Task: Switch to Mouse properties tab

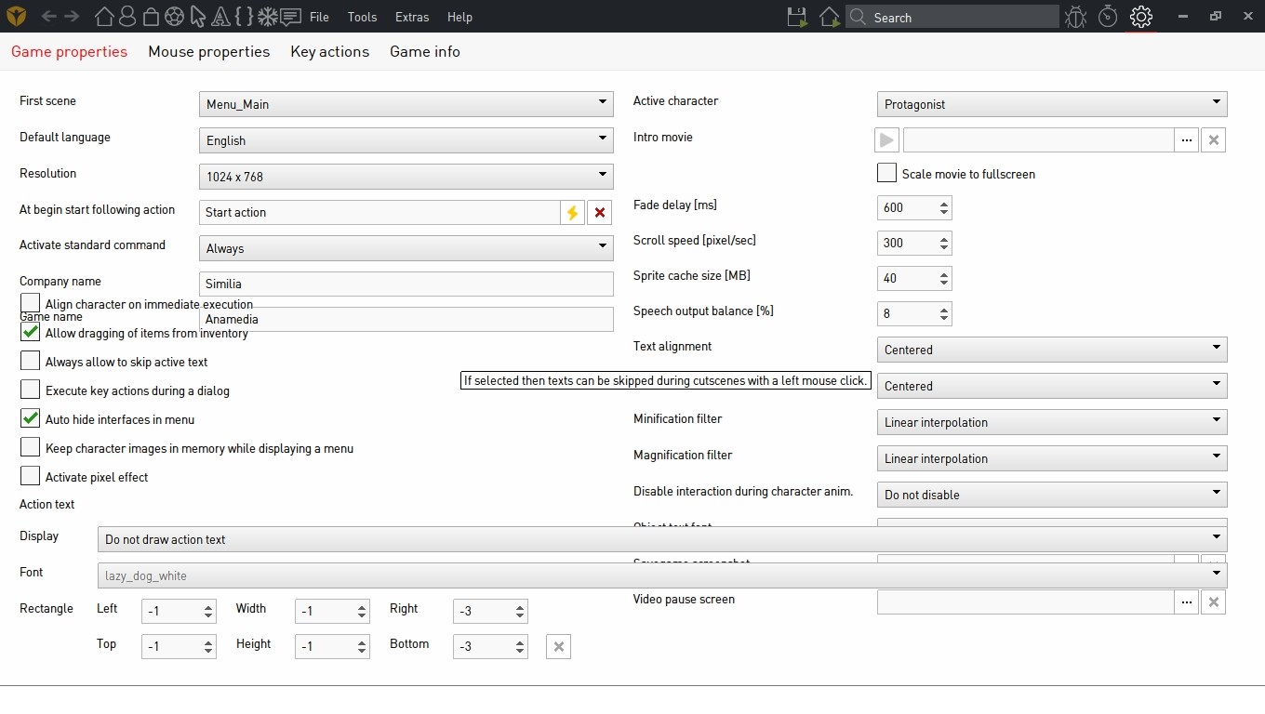Action: click(208, 52)
